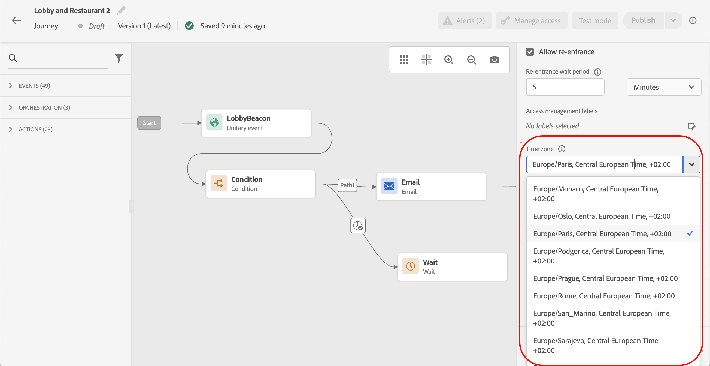The width and height of the screenshot is (710, 366).
Task: Select Europe/Oslo time zone option
Action: 601,216
